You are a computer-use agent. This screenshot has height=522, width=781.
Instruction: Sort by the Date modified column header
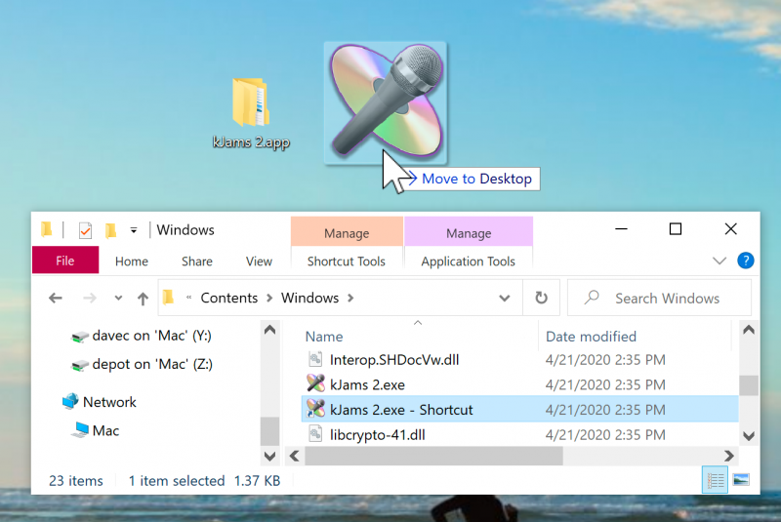point(591,337)
